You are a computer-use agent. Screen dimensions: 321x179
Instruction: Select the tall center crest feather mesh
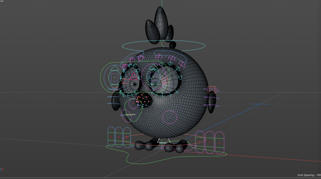coord(161,23)
